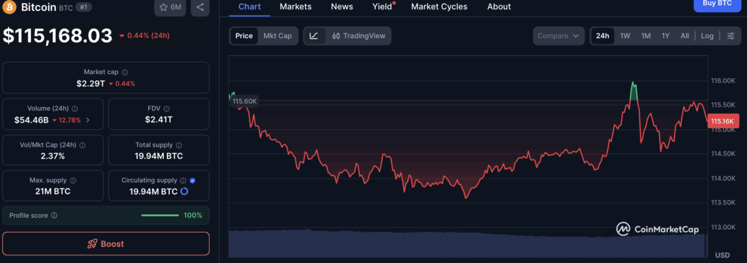Click the circulating supply verified badge
Viewport: 747px width, 263px height.
[192, 180]
